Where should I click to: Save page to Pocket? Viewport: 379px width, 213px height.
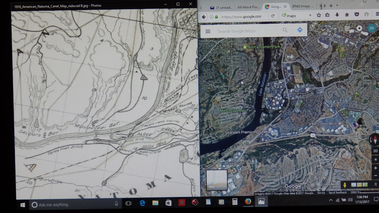point(357,15)
